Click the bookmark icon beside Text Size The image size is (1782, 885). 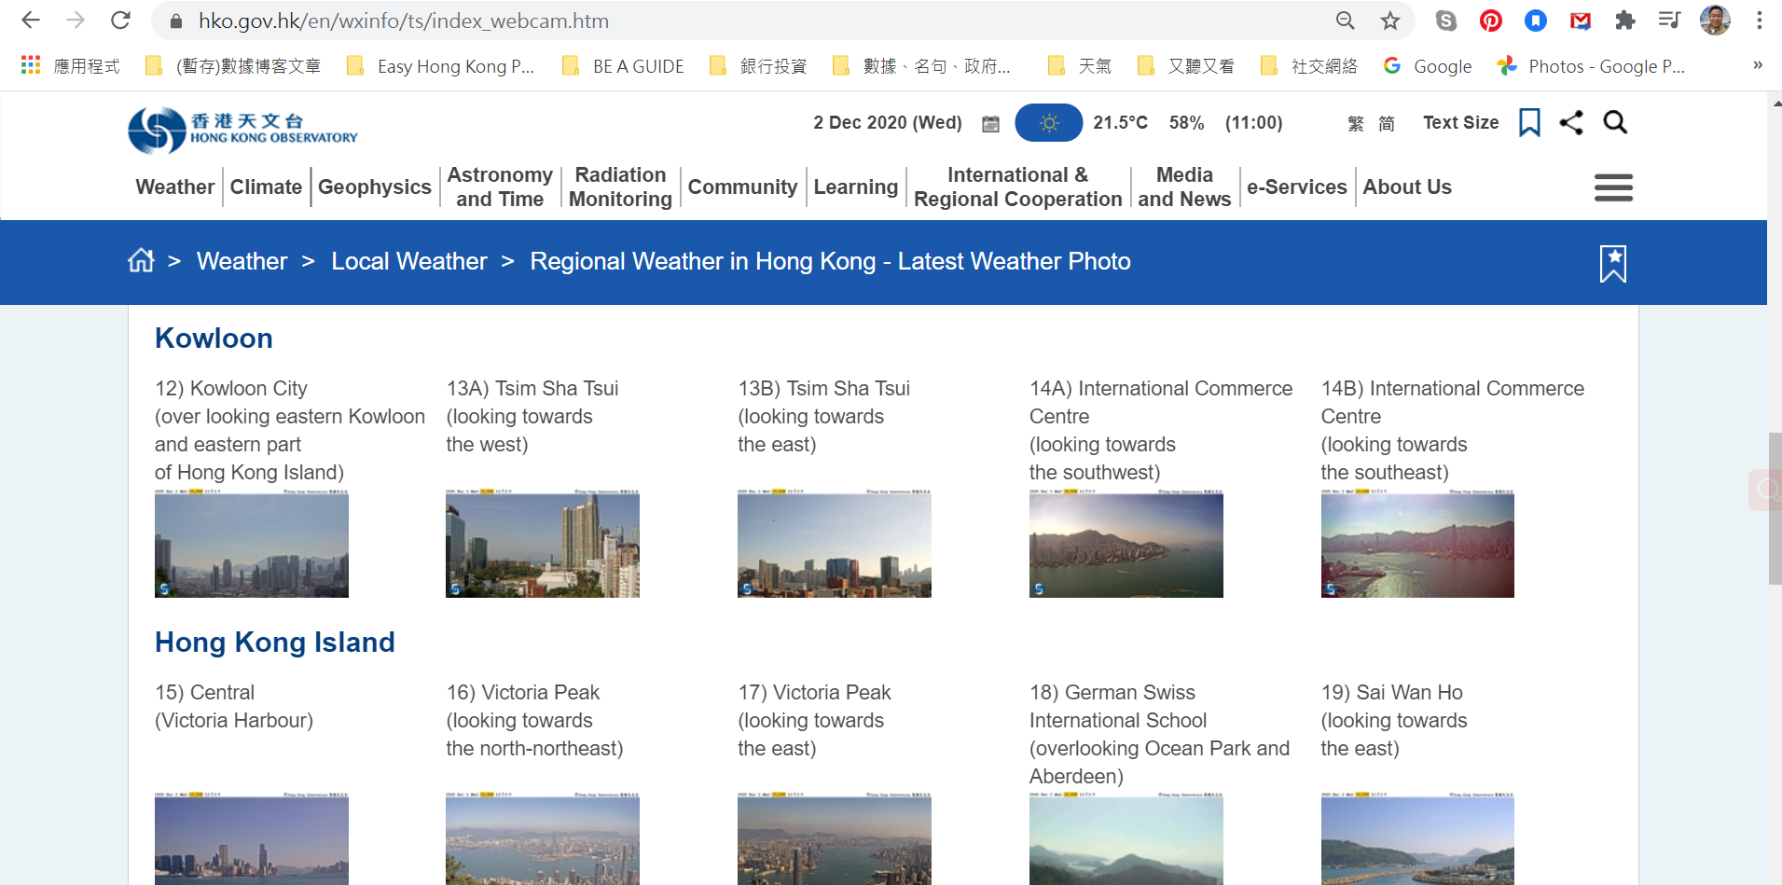[1529, 122]
